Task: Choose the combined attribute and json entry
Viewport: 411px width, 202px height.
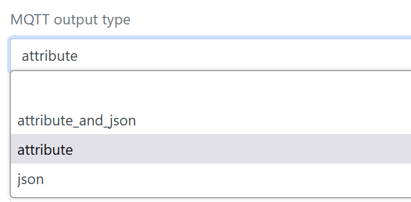Action: click(x=211, y=120)
